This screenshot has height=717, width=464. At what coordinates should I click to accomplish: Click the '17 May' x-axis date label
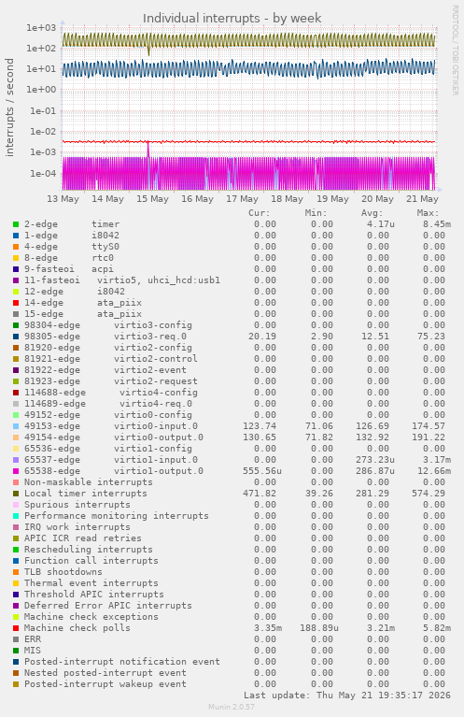click(x=242, y=199)
